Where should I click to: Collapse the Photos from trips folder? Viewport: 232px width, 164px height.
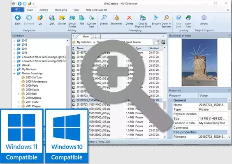14,73
